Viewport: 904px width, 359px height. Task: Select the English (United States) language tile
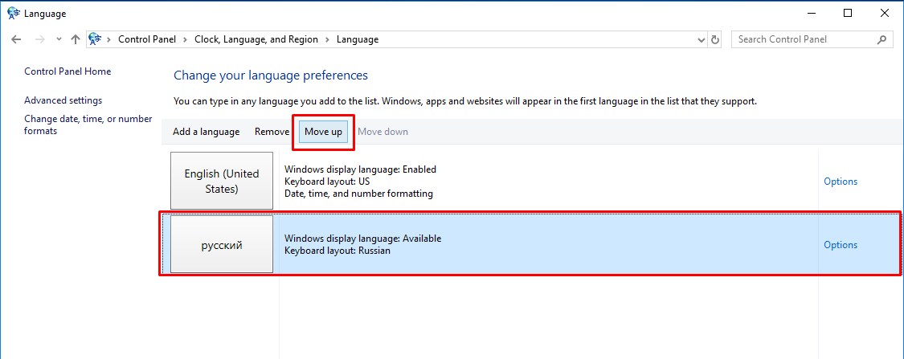222,182
